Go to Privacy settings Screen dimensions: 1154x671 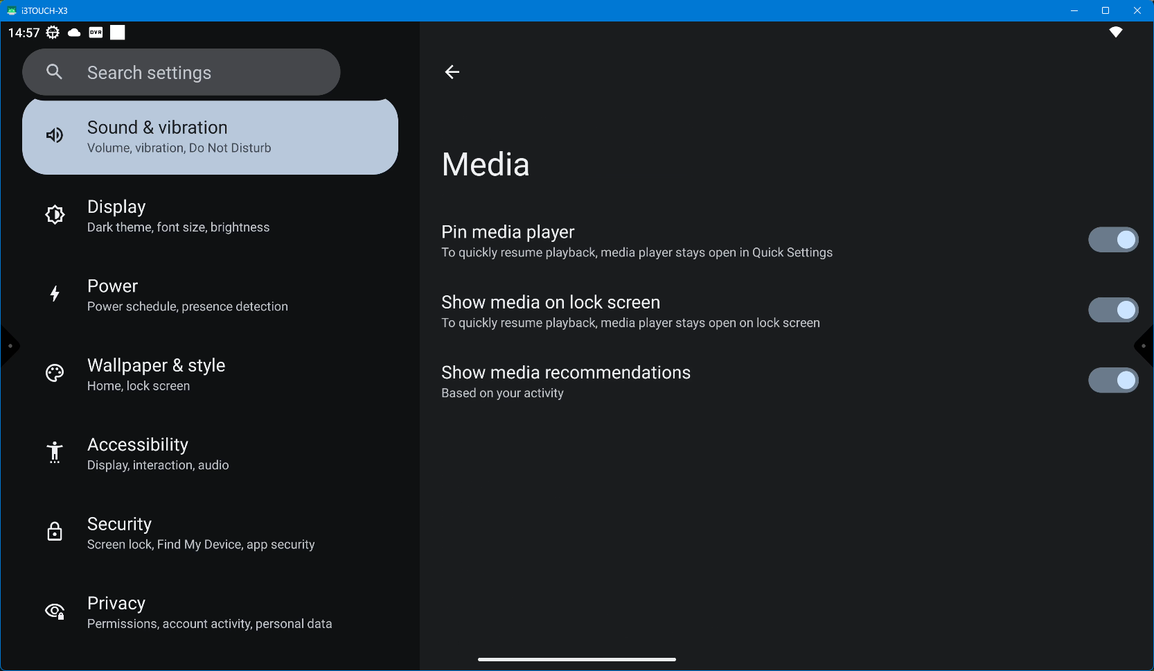click(209, 611)
